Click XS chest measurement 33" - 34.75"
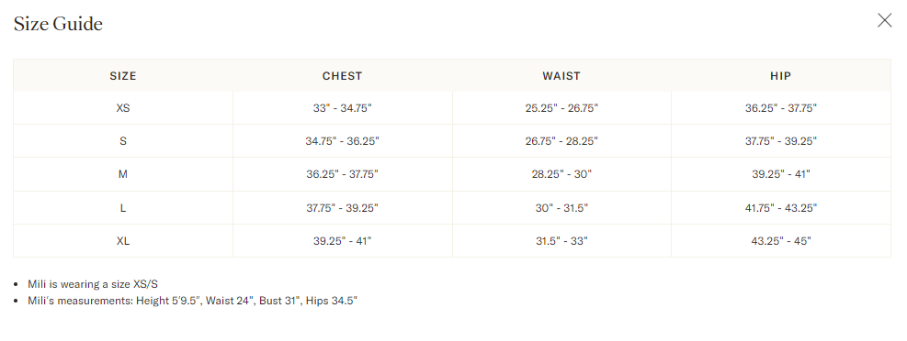 pos(343,108)
